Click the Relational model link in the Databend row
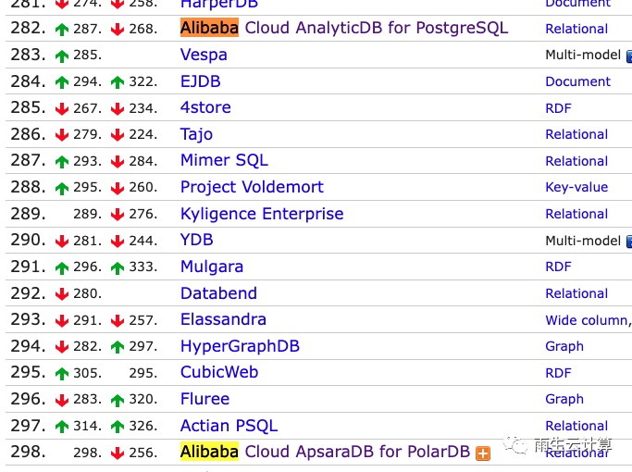Image resolution: width=632 pixels, height=472 pixels. coord(576,293)
